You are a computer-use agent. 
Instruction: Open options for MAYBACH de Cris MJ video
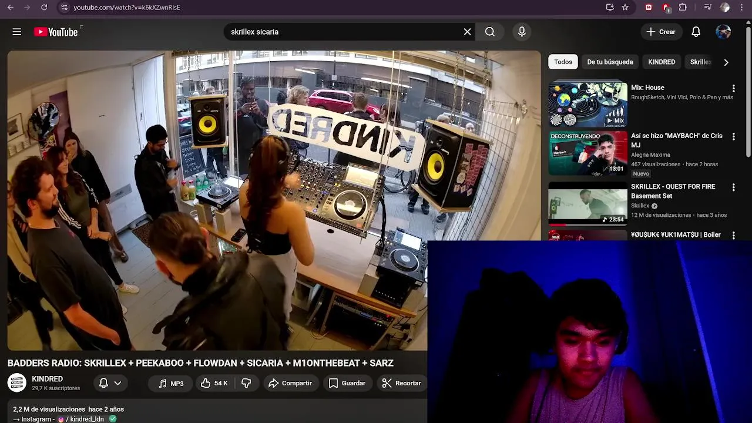pos(733,136)
